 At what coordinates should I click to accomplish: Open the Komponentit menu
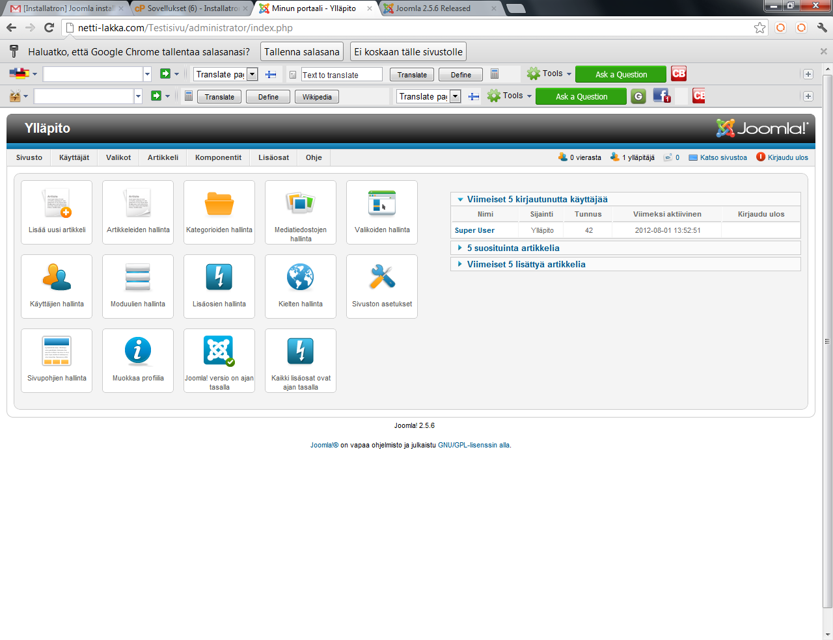tap(218, 157)
